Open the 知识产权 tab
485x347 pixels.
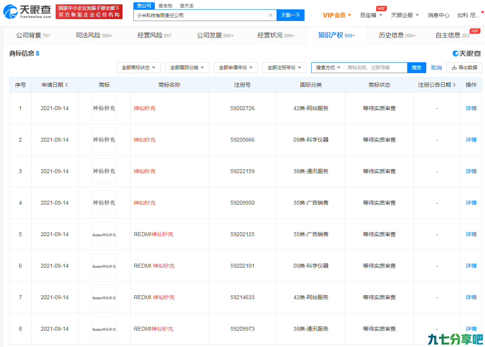[x=336, y=35]
